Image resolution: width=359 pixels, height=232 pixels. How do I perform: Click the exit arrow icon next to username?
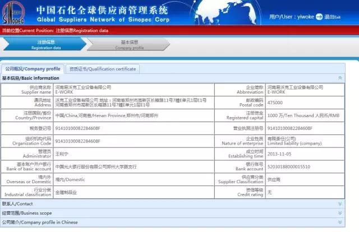(x=320, y=17)
